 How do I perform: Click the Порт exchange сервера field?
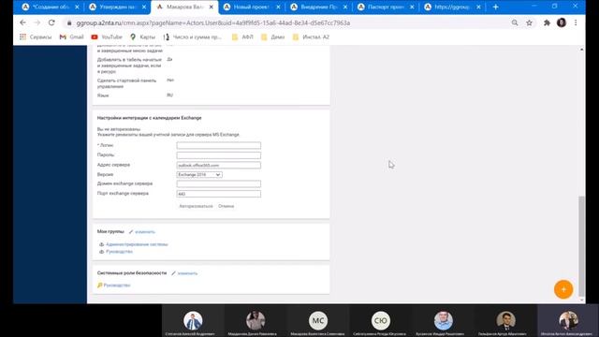coord(218,194)
